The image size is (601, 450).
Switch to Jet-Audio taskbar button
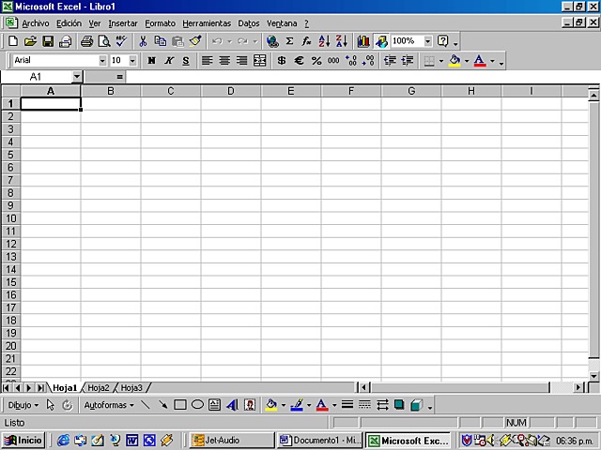(x=232, y=440)
